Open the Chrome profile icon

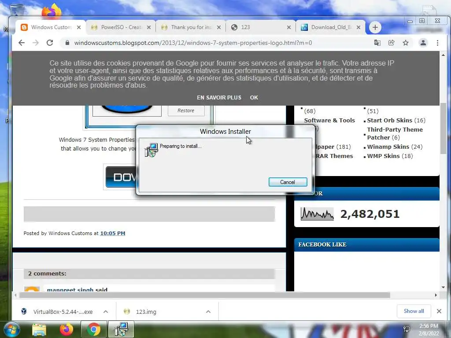423,43
